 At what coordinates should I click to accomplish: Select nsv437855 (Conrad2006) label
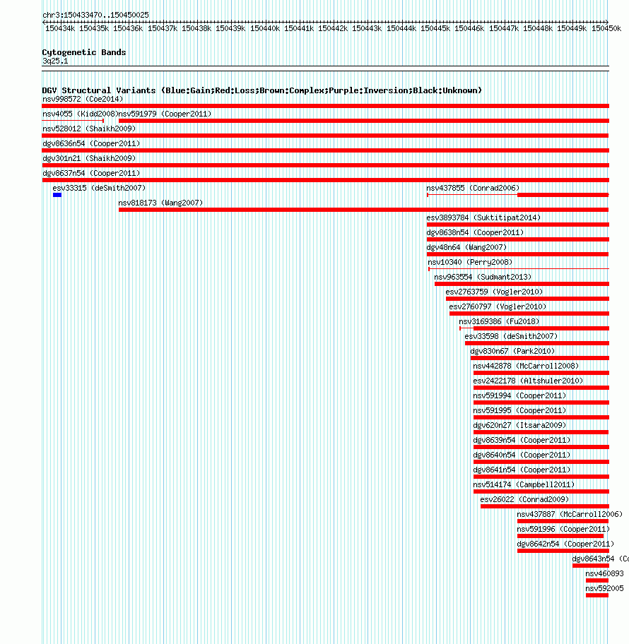(473, 188)
